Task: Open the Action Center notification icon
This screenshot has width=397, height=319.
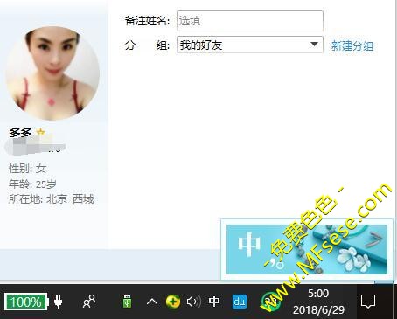Action: pos(368,302)
